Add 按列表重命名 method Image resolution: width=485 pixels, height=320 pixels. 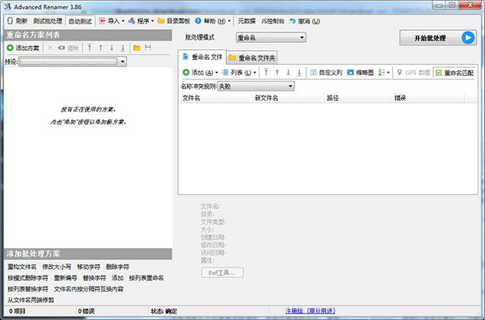coord(146,278)
